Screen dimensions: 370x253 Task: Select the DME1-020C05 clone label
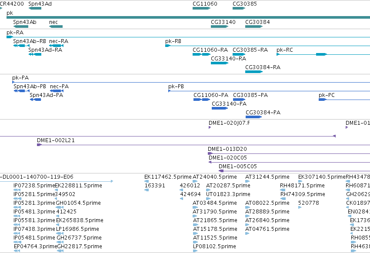tap(228, 157)
